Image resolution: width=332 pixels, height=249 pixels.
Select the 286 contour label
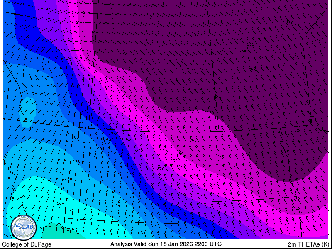pos(75,137)
